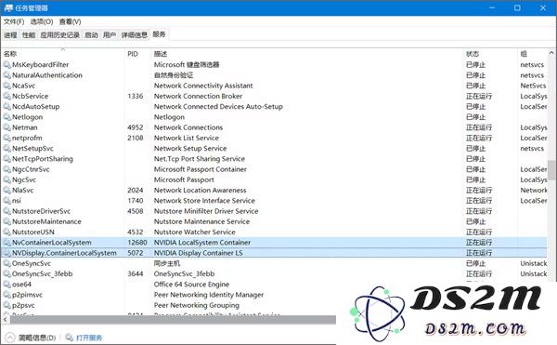This screenshot has width=557, height=345.
Task: Click the Peer Networking Grouping description
Action: [x=197, y=305]
